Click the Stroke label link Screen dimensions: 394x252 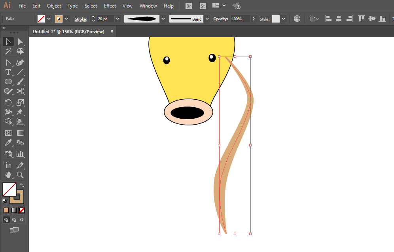[x=81, y=19]
